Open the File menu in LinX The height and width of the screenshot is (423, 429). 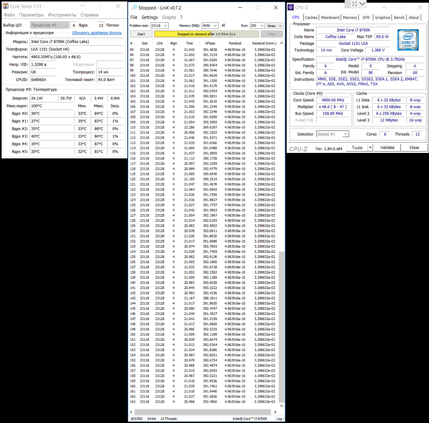(134, 17)
